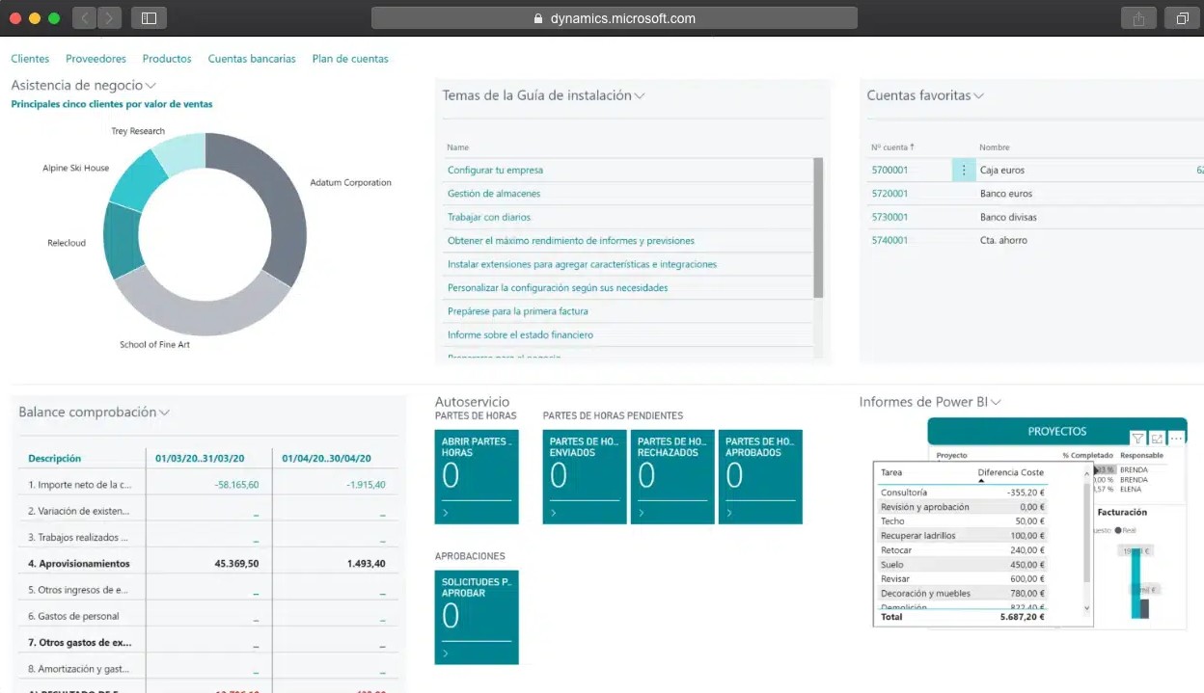Screen dimensions: 1204x693
Task: Open the three-dot menu for Caja euros
Action: tap(964, 170)
